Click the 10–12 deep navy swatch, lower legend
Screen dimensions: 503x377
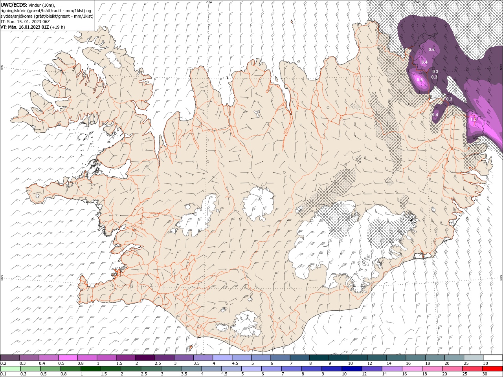pyautogui.click(x=352, y=369)
